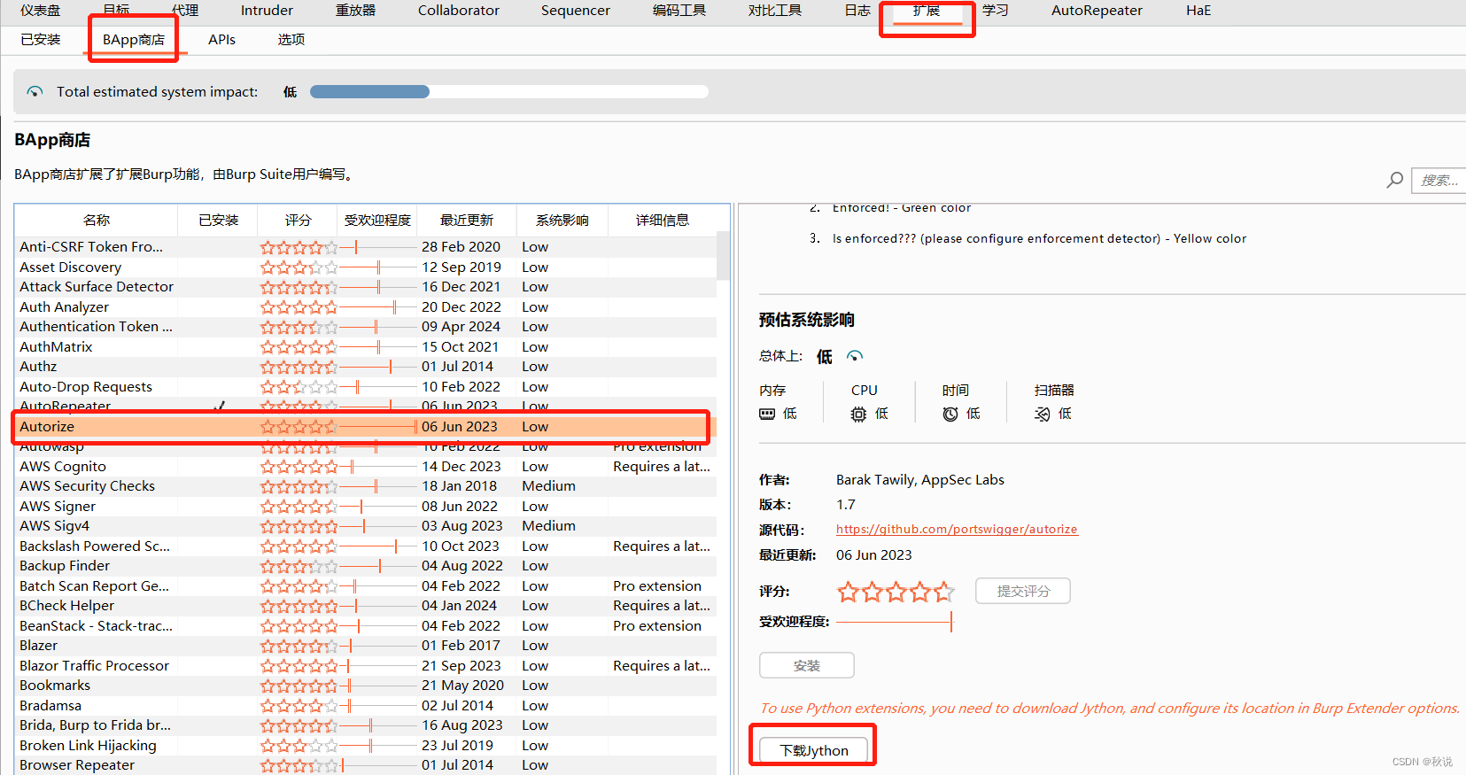Viewport: 1466px width, 775px height.
Task: Open the 选项 sub-tab
Action: pos(291,40)
